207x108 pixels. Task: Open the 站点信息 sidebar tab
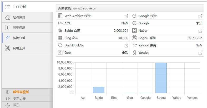tap(27, 17)
